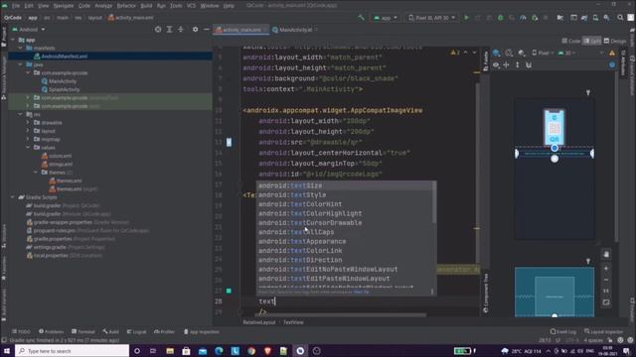636x357 pixels.
Task: Open Microsoft Edge from the taskbar
Action: point(219,351)
